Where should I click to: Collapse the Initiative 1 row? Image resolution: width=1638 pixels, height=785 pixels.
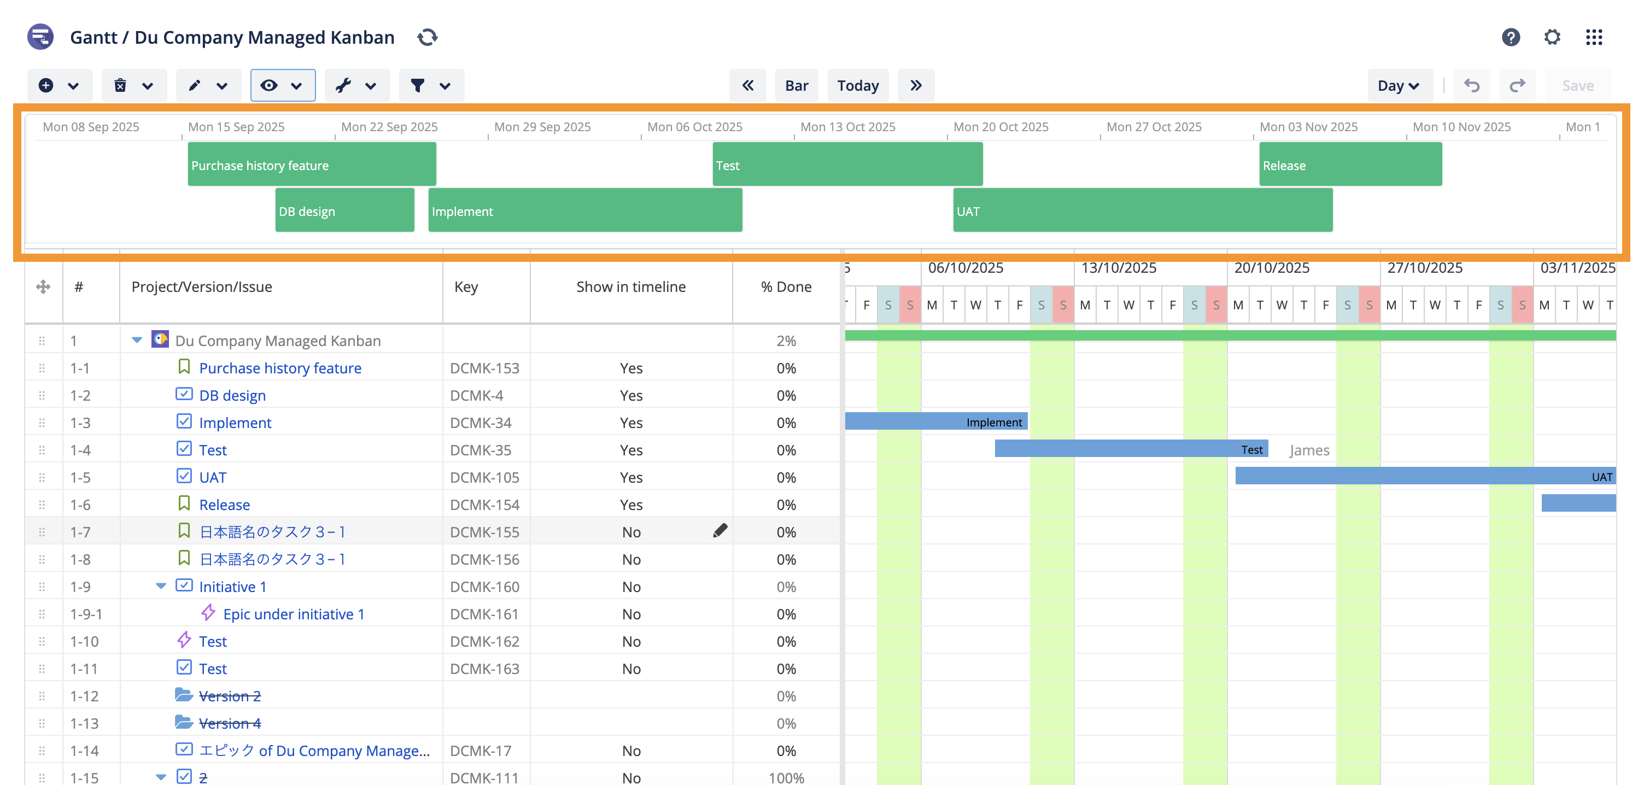click(161, 586)
